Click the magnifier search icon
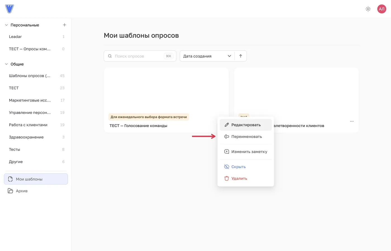This screenshot has width=391, height=251. coord(110,56)
